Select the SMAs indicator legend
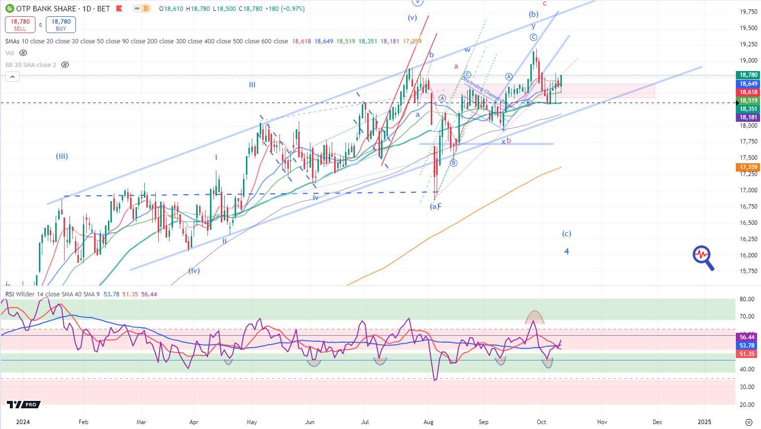Screen dimensions: 761x429 [x=146, y=41]
